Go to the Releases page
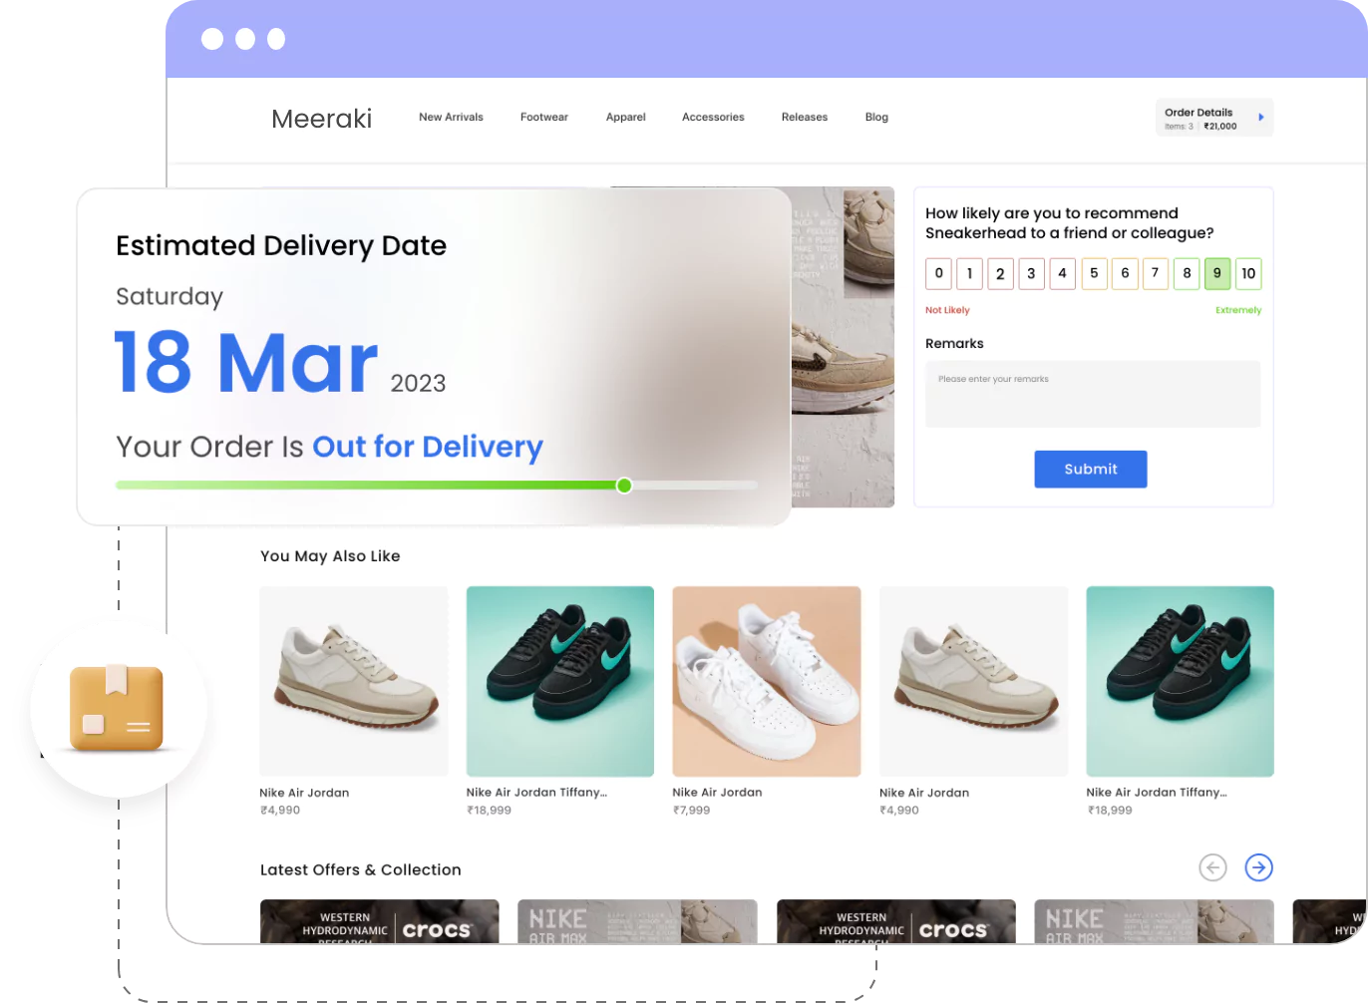Viewport: 1368px width, 1003px height. click(x=805, y=118)
